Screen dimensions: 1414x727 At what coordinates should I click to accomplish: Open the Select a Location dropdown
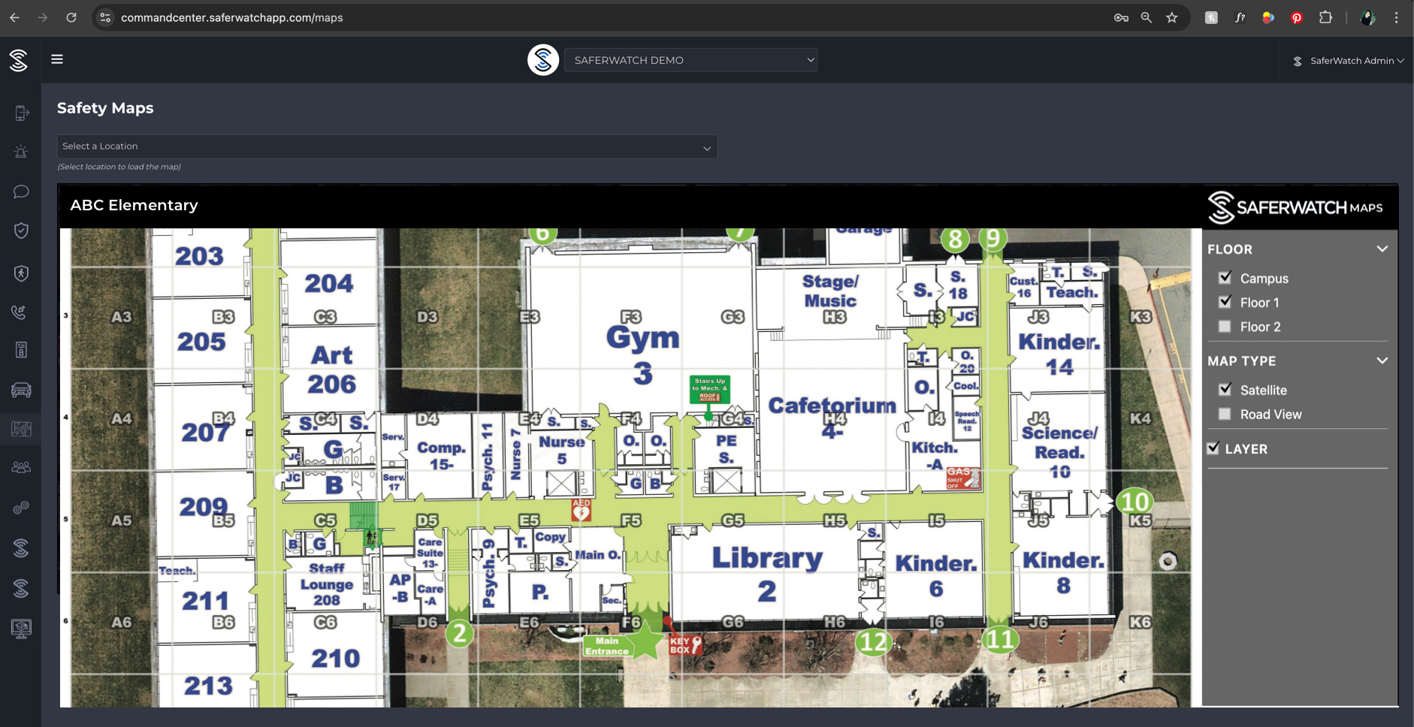[x=387, y=146]
